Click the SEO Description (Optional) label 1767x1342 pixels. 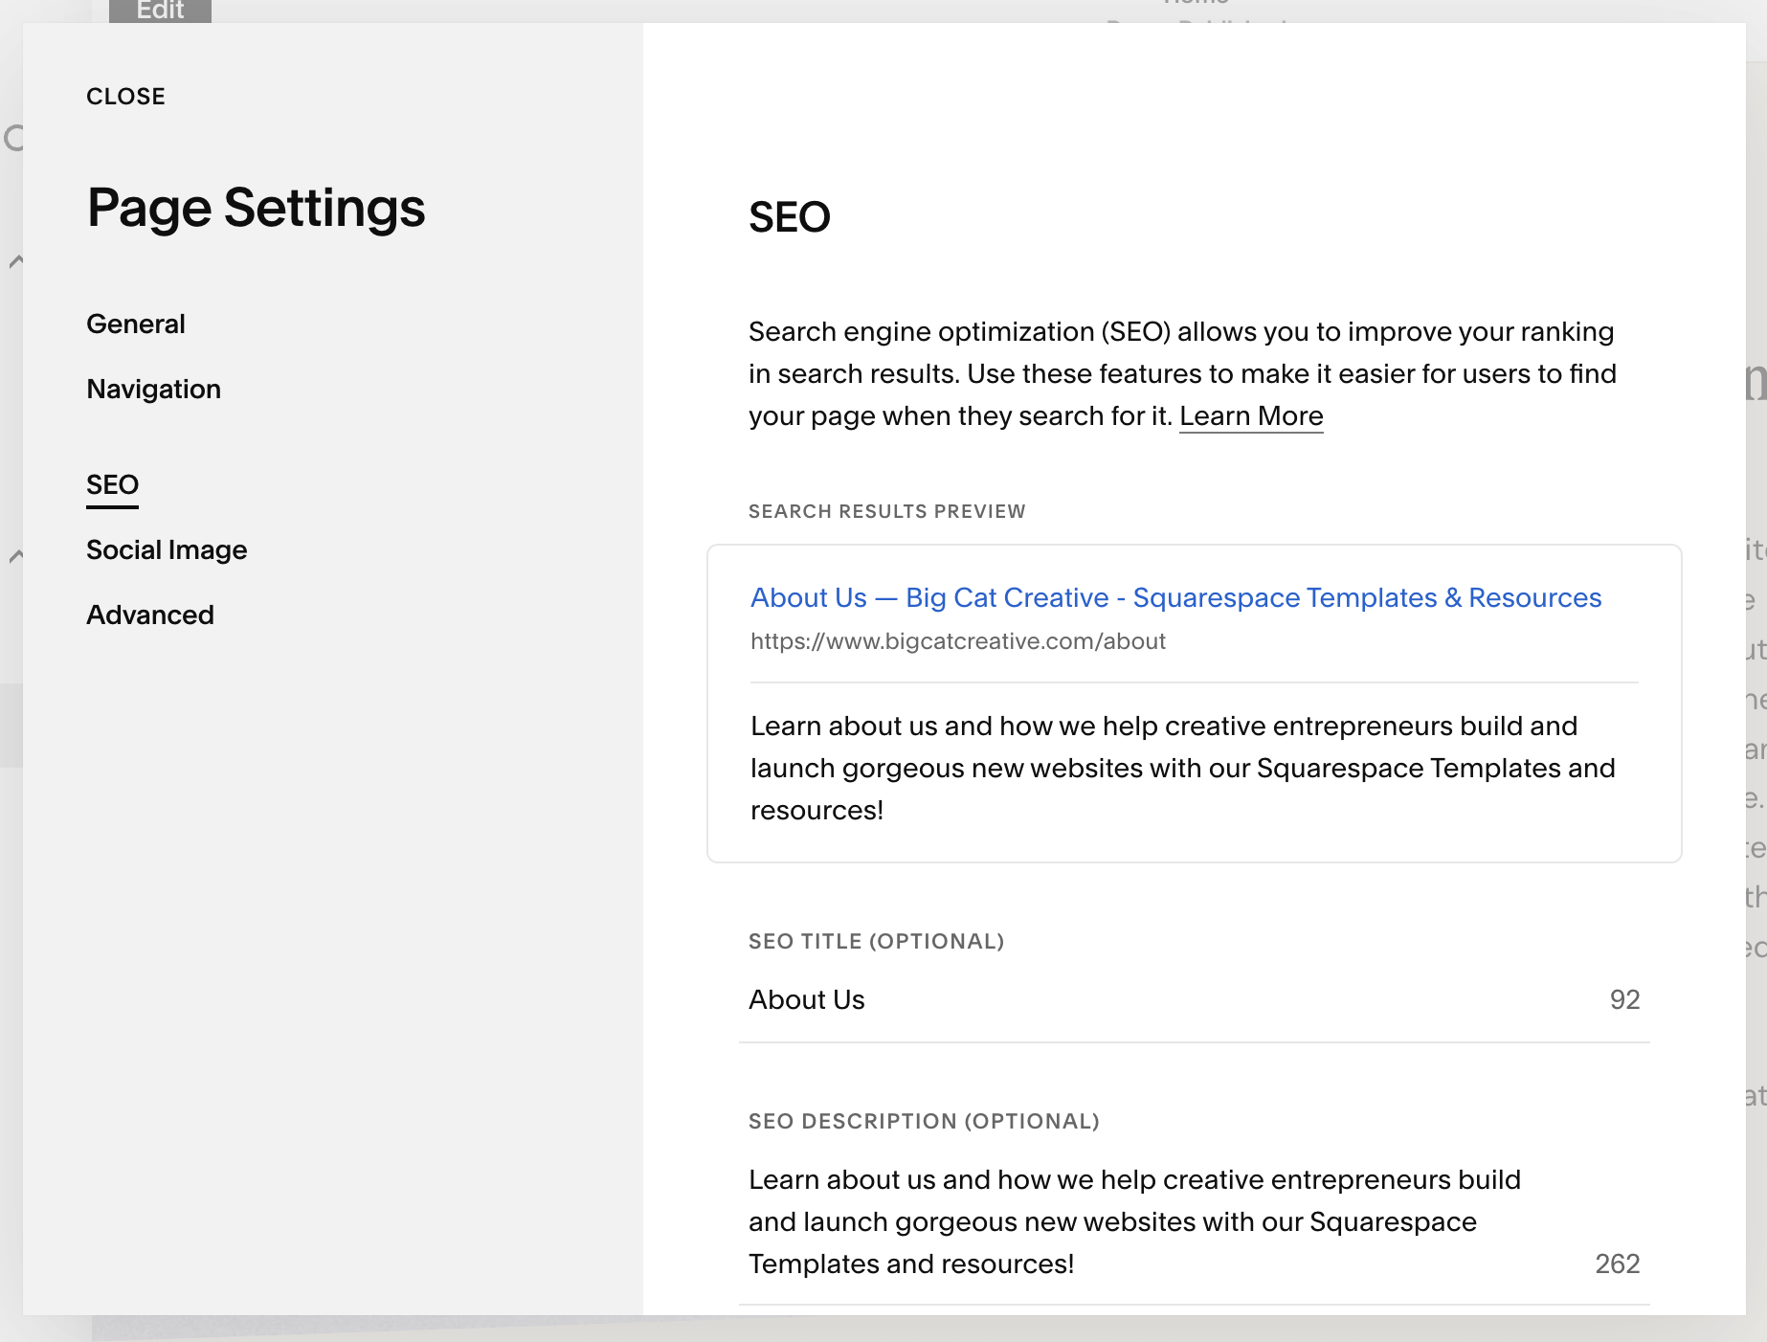924,1122
